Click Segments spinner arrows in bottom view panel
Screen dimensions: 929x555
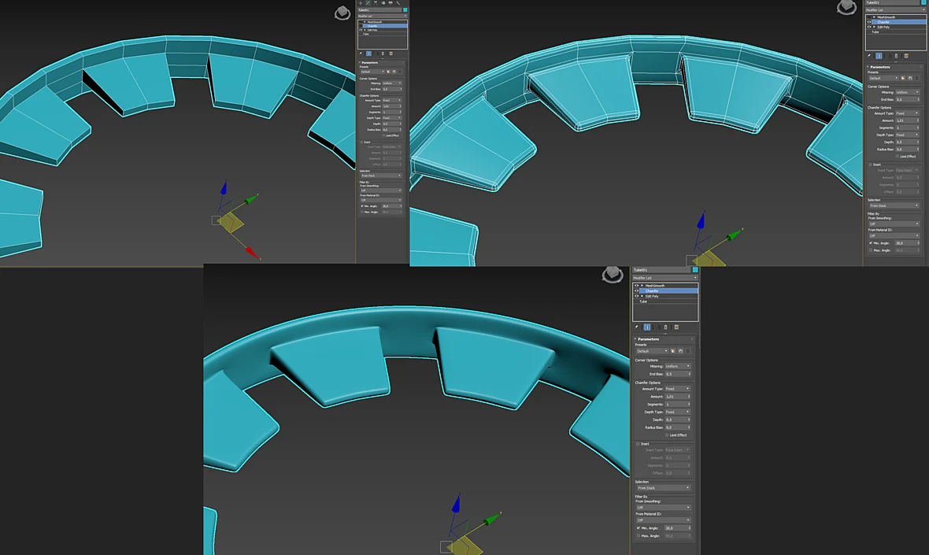point(688,404)
